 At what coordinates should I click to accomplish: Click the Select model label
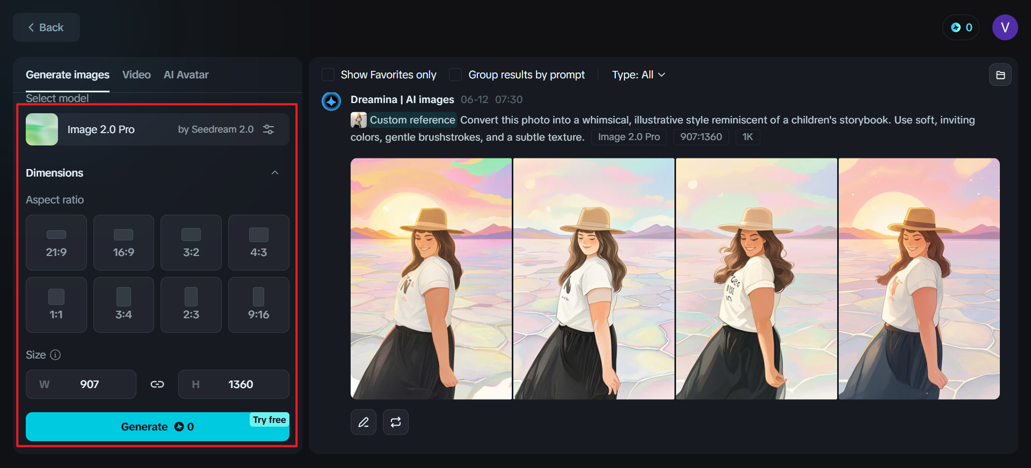point(57,98)
